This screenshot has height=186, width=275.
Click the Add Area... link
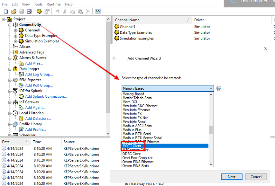tap(34, 63)
